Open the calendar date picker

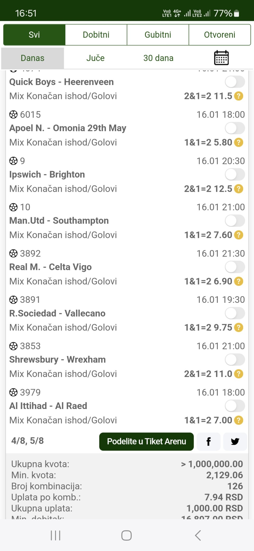221,58
